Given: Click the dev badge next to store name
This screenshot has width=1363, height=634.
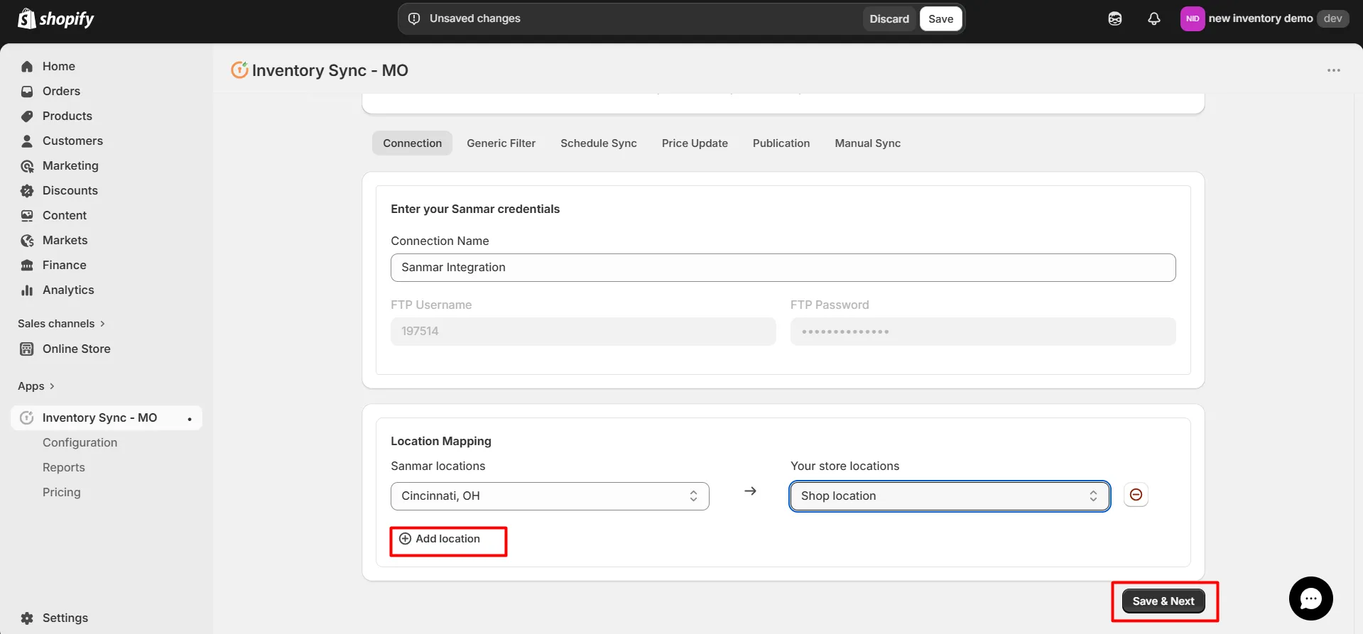Looking at the screenshot, I should click(1332, 18).
